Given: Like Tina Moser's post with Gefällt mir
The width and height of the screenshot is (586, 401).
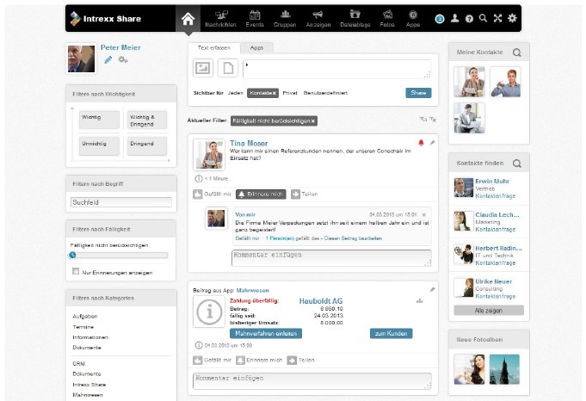Looking at the screenshot, I should (212, 194).
